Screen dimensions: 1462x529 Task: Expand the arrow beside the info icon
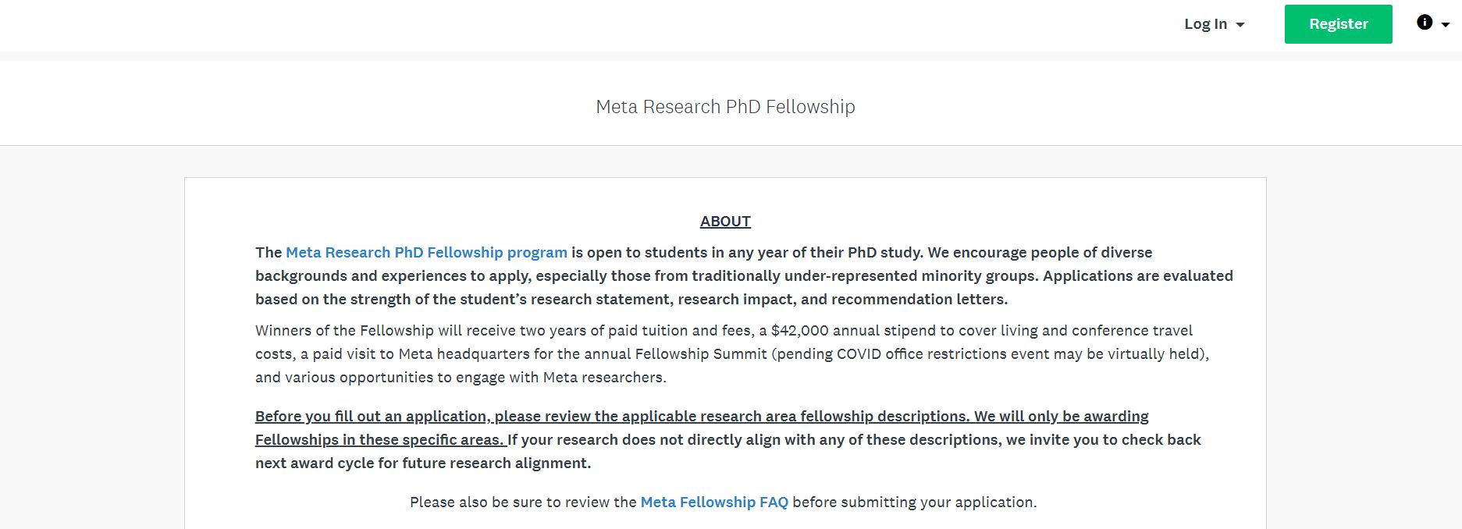pyautogui.click(x=1446, y=25)
